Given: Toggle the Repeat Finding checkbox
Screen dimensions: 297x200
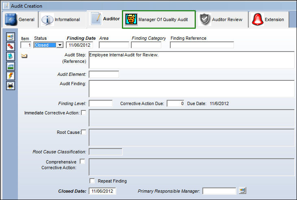Looking at the screenshot, I should (92, 181).
